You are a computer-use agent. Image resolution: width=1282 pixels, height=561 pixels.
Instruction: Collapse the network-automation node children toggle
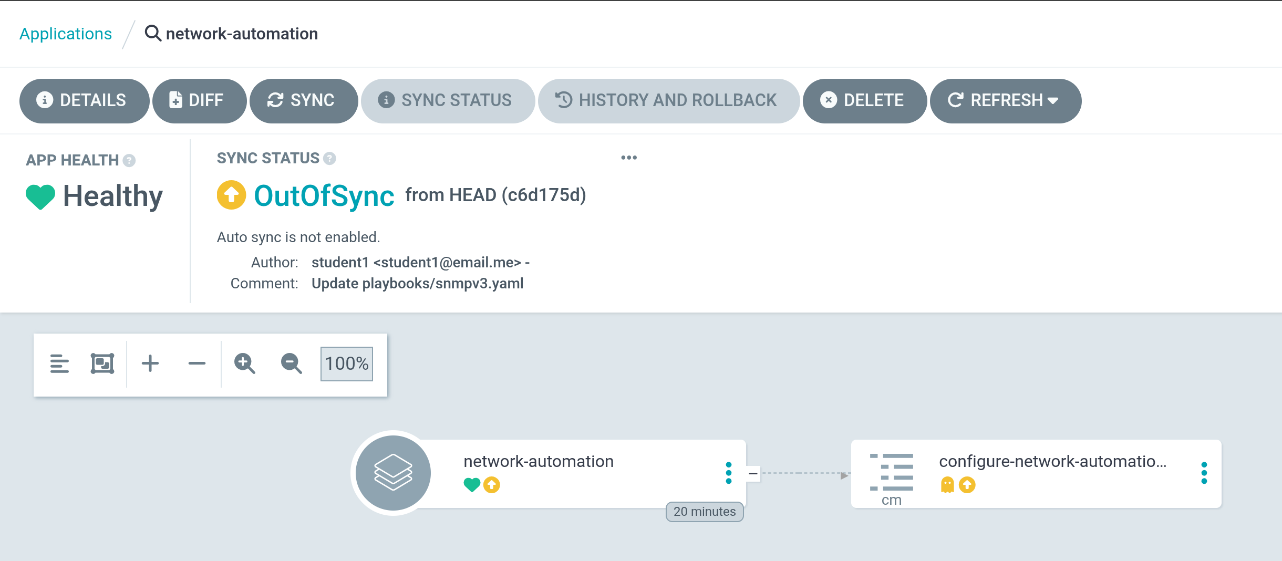(753, 473)
